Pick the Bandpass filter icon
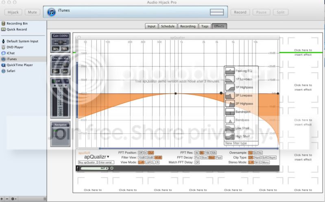The width and height of the screenshot is (325, 202). tap(230, 120)
